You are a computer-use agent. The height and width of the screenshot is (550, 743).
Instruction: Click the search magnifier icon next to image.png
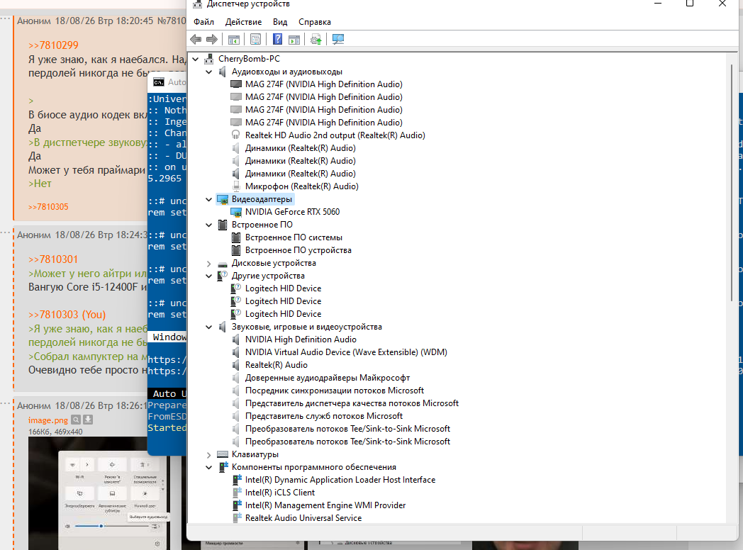(76, 420)
